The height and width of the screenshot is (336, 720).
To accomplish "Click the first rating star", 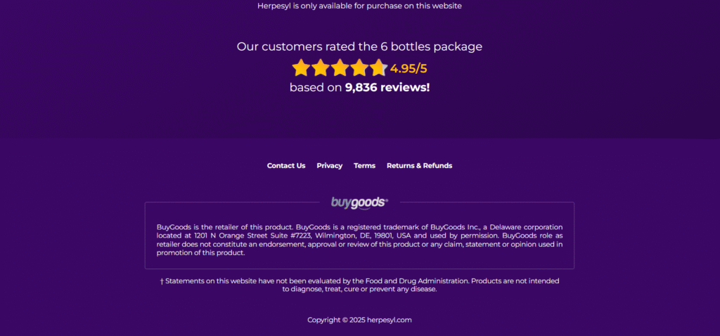I will coord(301,68).
